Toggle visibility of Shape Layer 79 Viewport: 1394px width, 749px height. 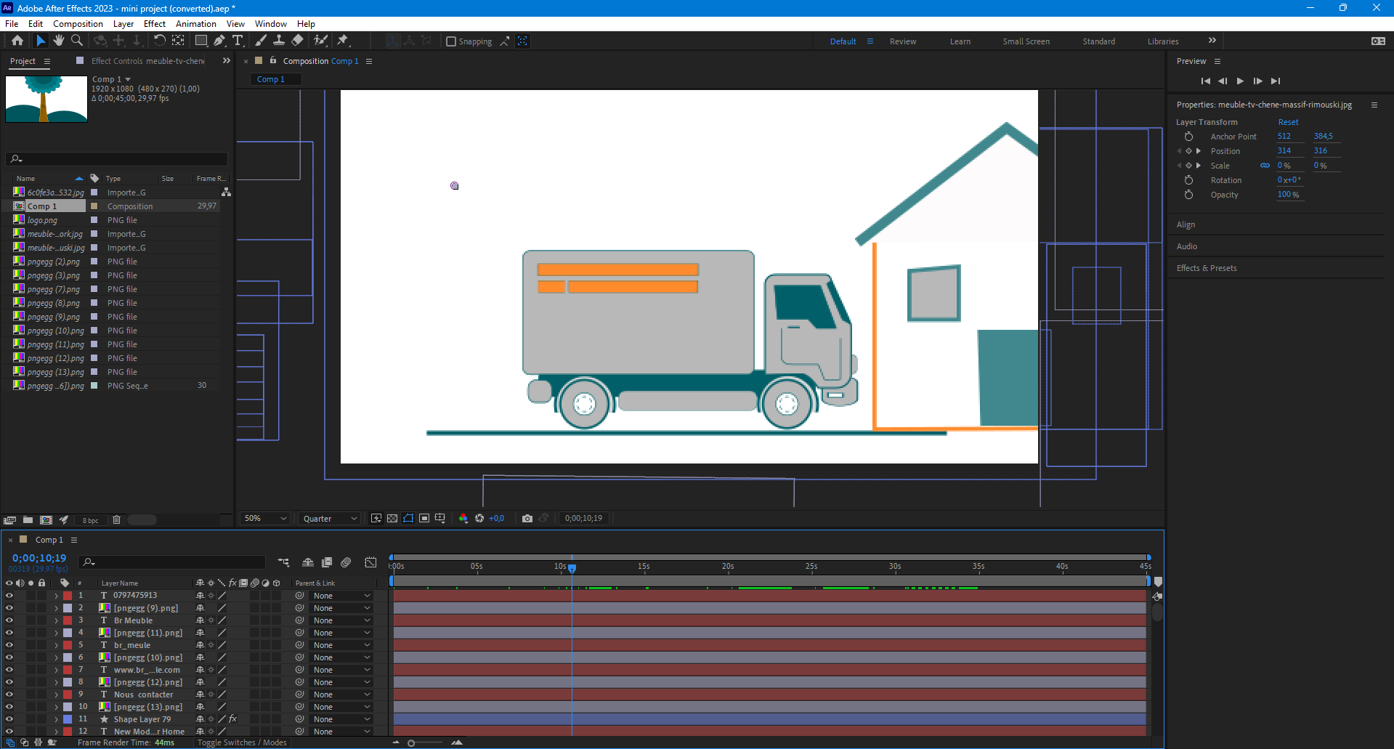pyautogui.click(x=9, y=719)
